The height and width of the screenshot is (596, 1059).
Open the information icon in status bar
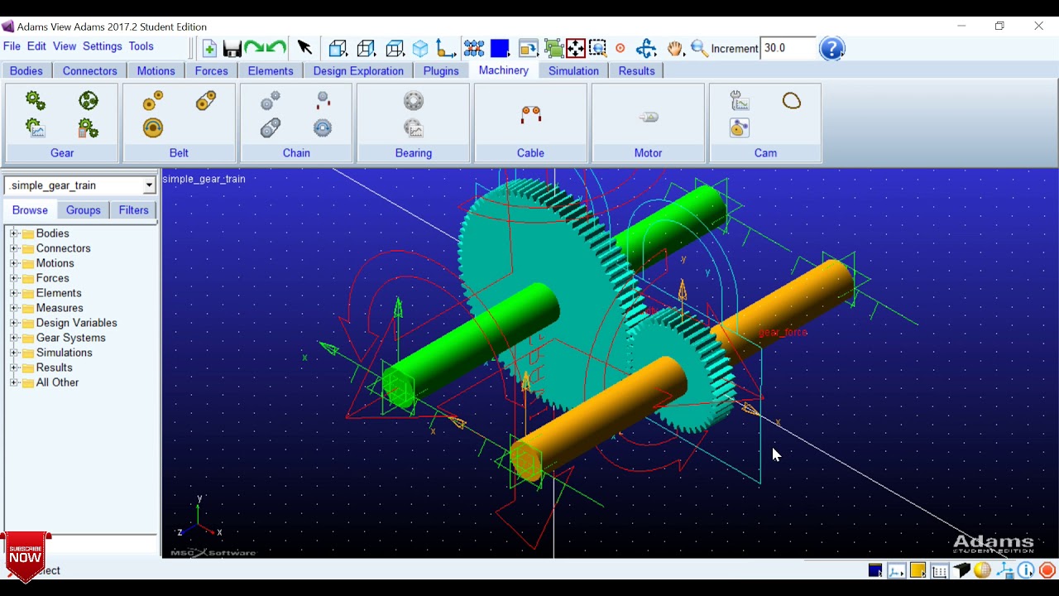click(1026, 570)
